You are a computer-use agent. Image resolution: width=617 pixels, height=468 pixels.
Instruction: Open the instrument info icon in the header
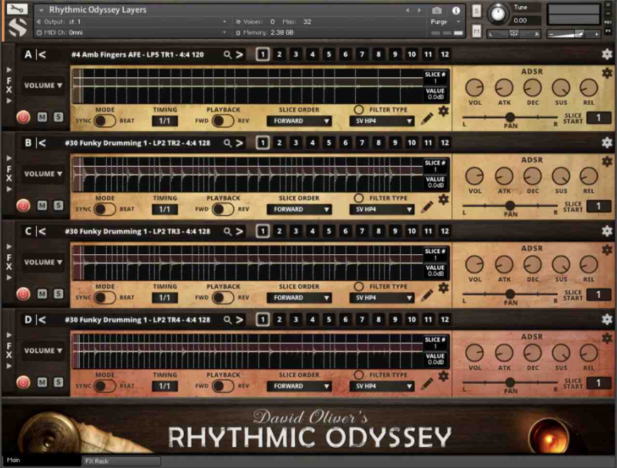(x=456, y=10)
